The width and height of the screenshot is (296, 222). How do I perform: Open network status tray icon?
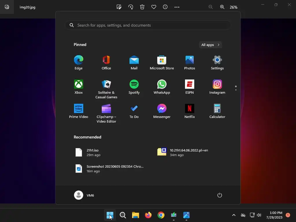click(x=252, y=215)
